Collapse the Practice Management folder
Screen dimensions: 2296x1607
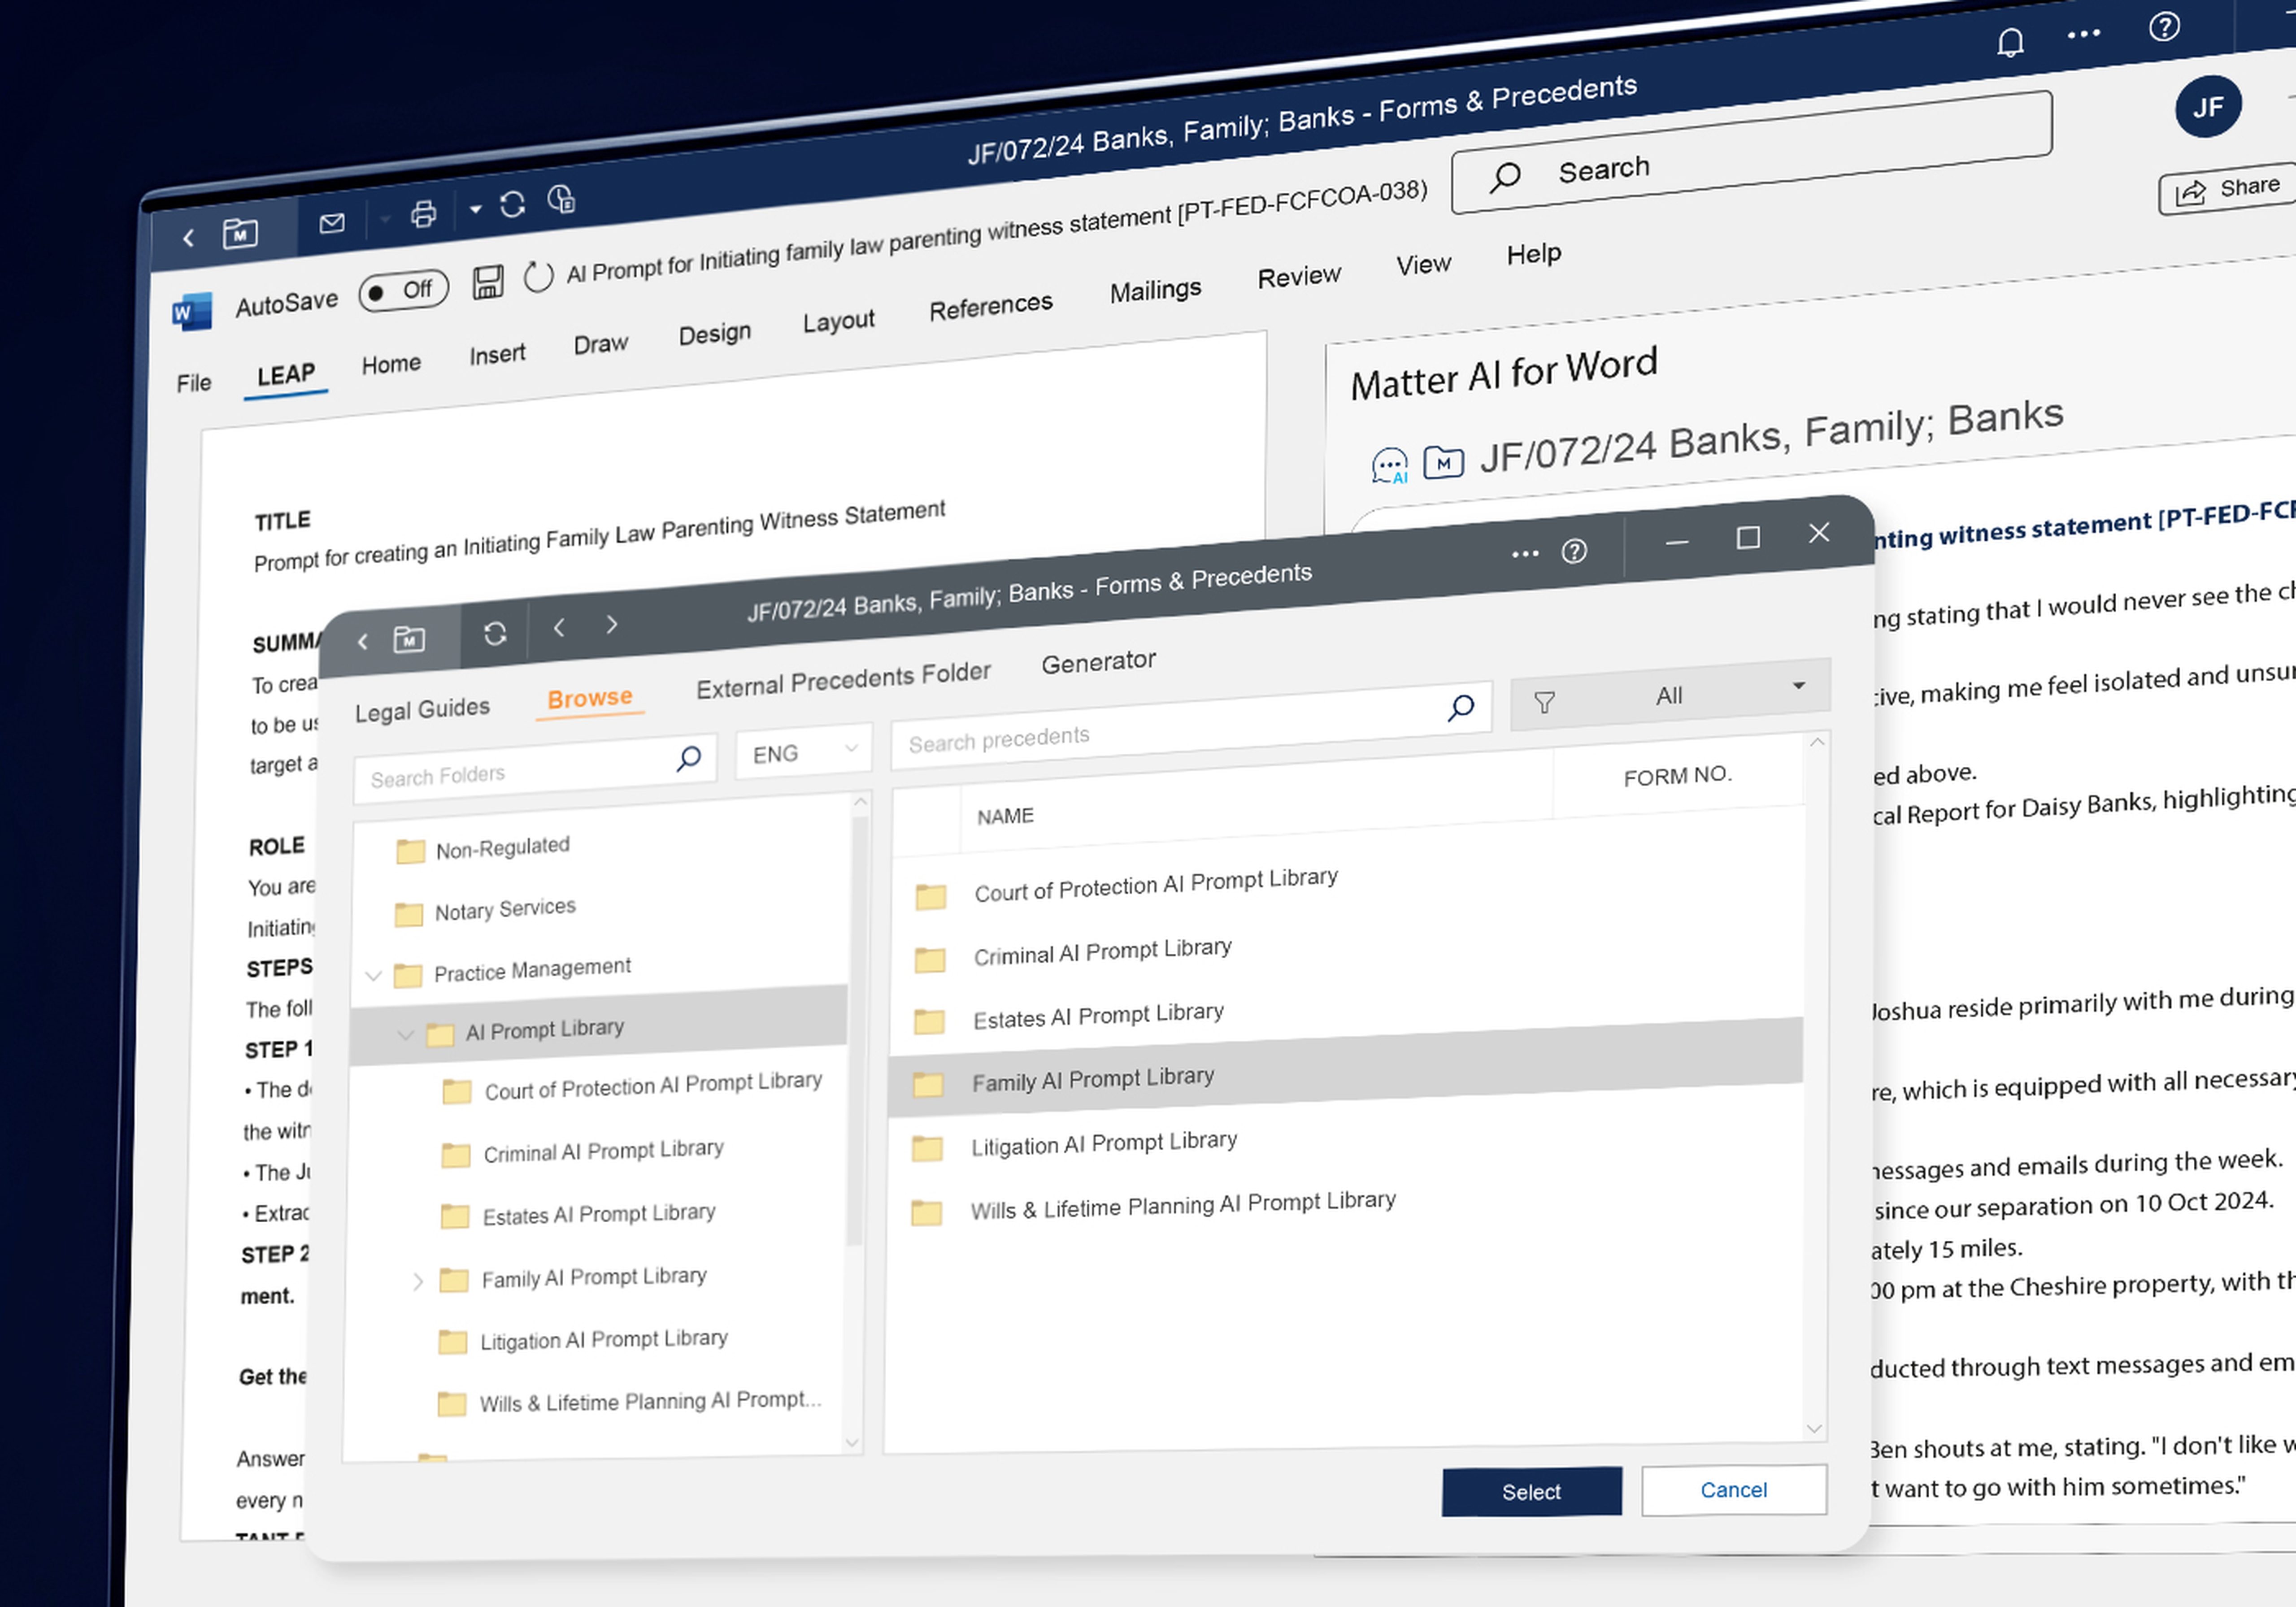(374, 975)
